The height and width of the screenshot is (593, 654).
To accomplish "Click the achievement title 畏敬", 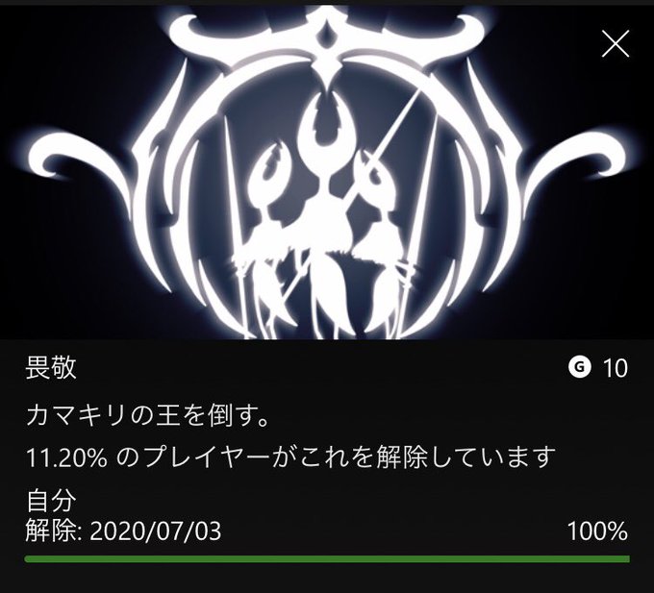I will 51,367.
